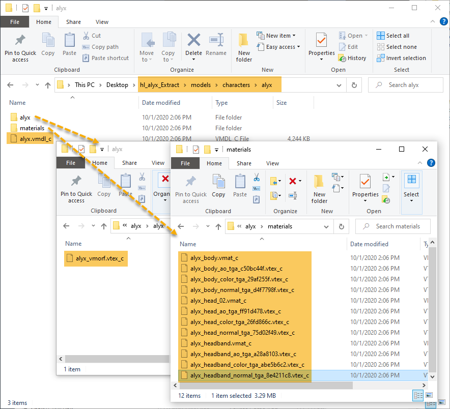Click Refresh button in main window address bar
The image size is (450, 409).
[354, 85]
